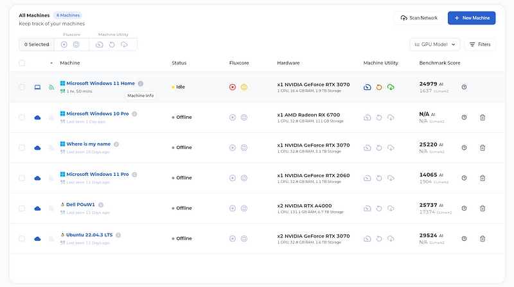Screen dimensions: 514x287
Task: Click the sort arrow beside Machine column
Action: (51, 63)
